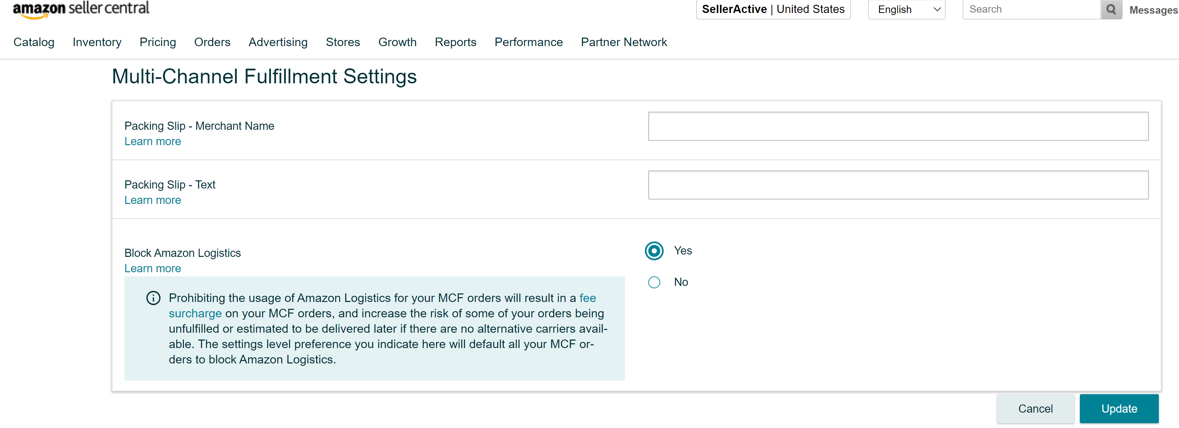The width and height of the screenshot is (1179, 428).
Task: Open the SellerActive United States account switcher
Action: [x=773, y=10]
